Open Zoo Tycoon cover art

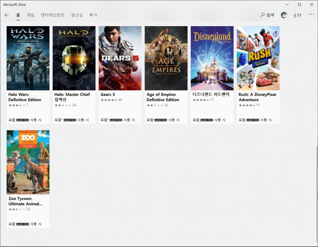click(x=28, y=162)
